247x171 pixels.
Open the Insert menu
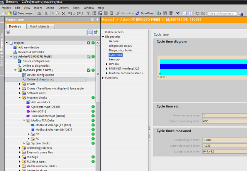pyautogui.click(x=38, y=8)
